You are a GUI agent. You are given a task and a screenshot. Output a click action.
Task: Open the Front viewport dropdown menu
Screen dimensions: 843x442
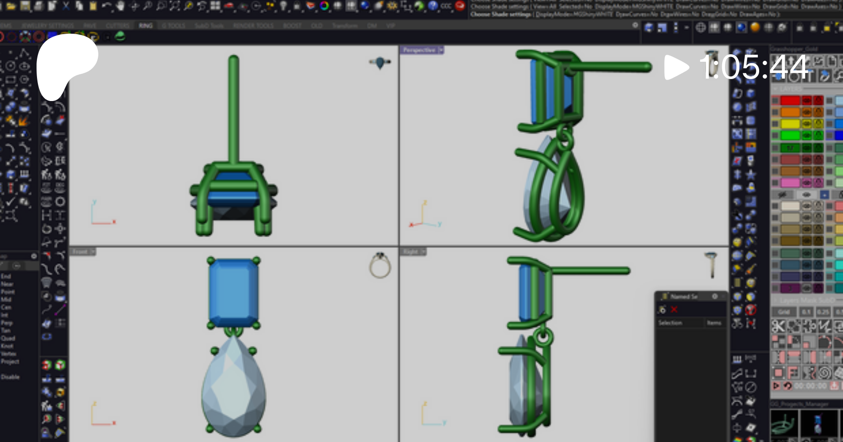pos(93,252)
